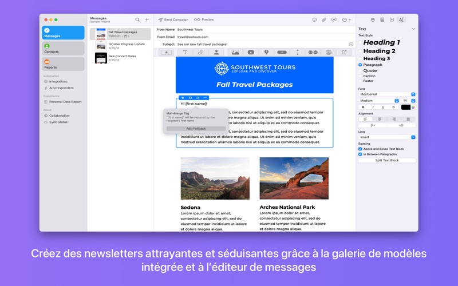Justify text alignment
Viewport: 458px width, 286px height.
click(408, 119)
